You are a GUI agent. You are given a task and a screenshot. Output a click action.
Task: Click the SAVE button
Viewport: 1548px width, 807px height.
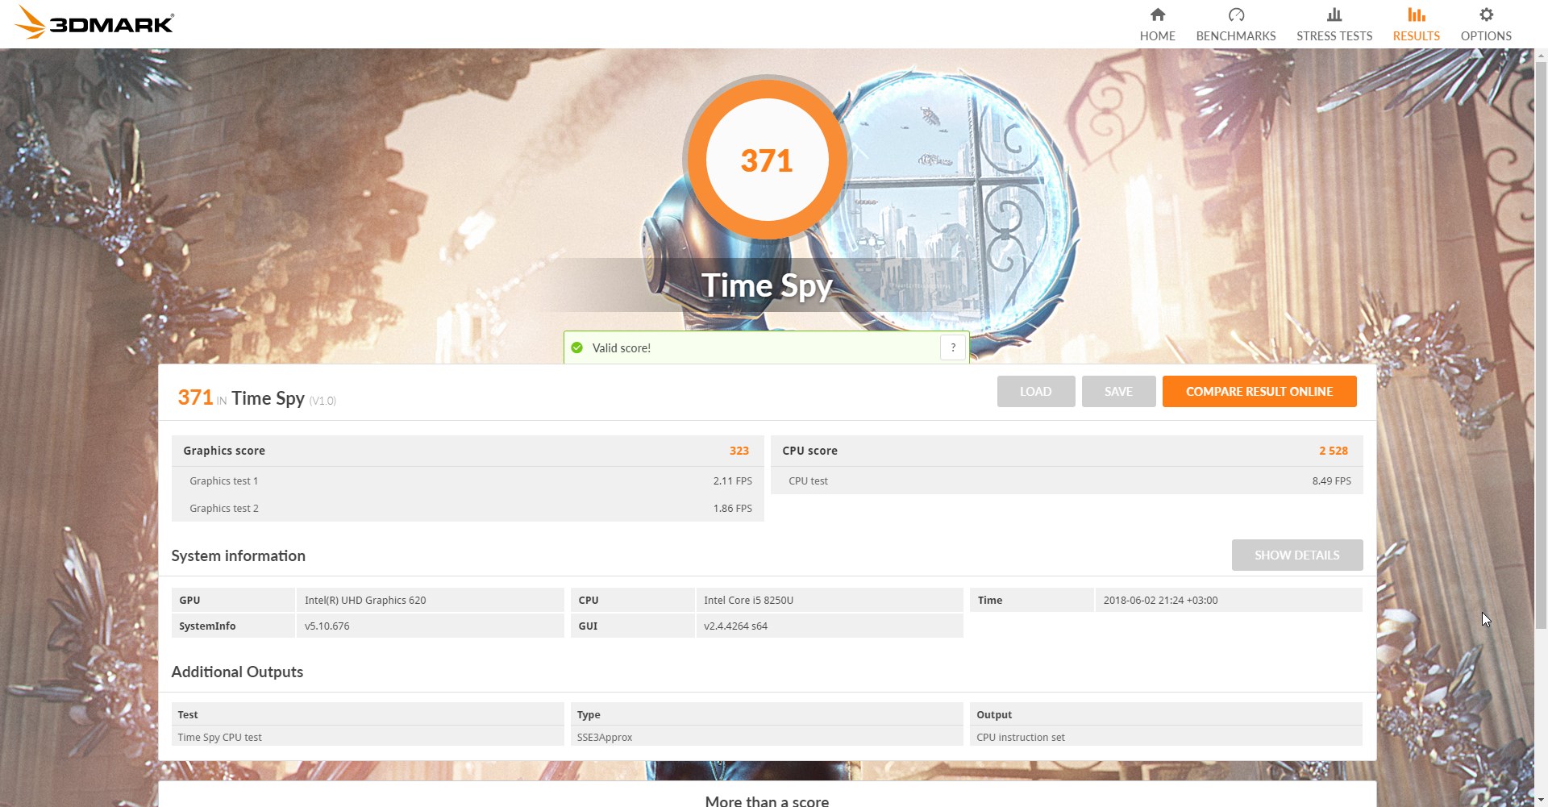[1118, 392]
